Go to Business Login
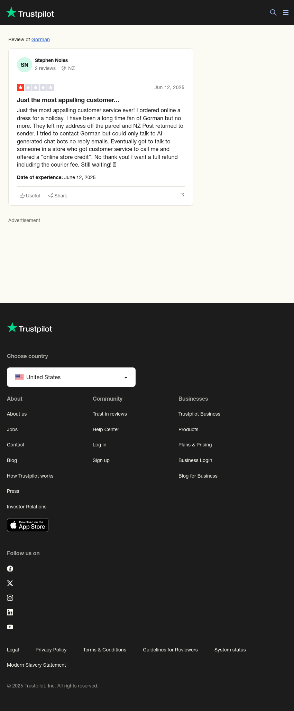294x711 pixels. (x=195, y=460)
